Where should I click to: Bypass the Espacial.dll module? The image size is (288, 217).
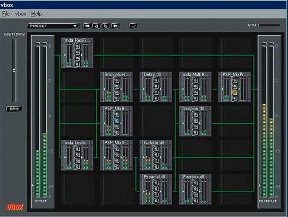click(156, 189)
